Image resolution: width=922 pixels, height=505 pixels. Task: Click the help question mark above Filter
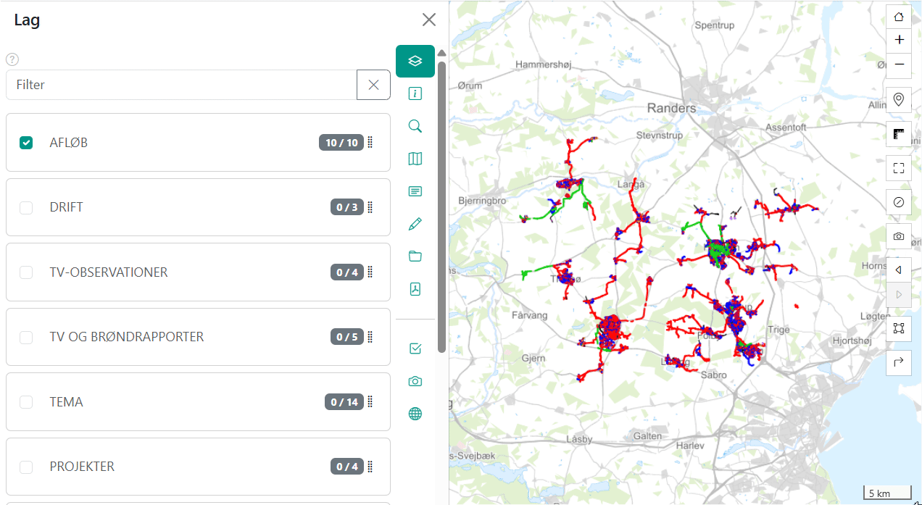point(12,59)
